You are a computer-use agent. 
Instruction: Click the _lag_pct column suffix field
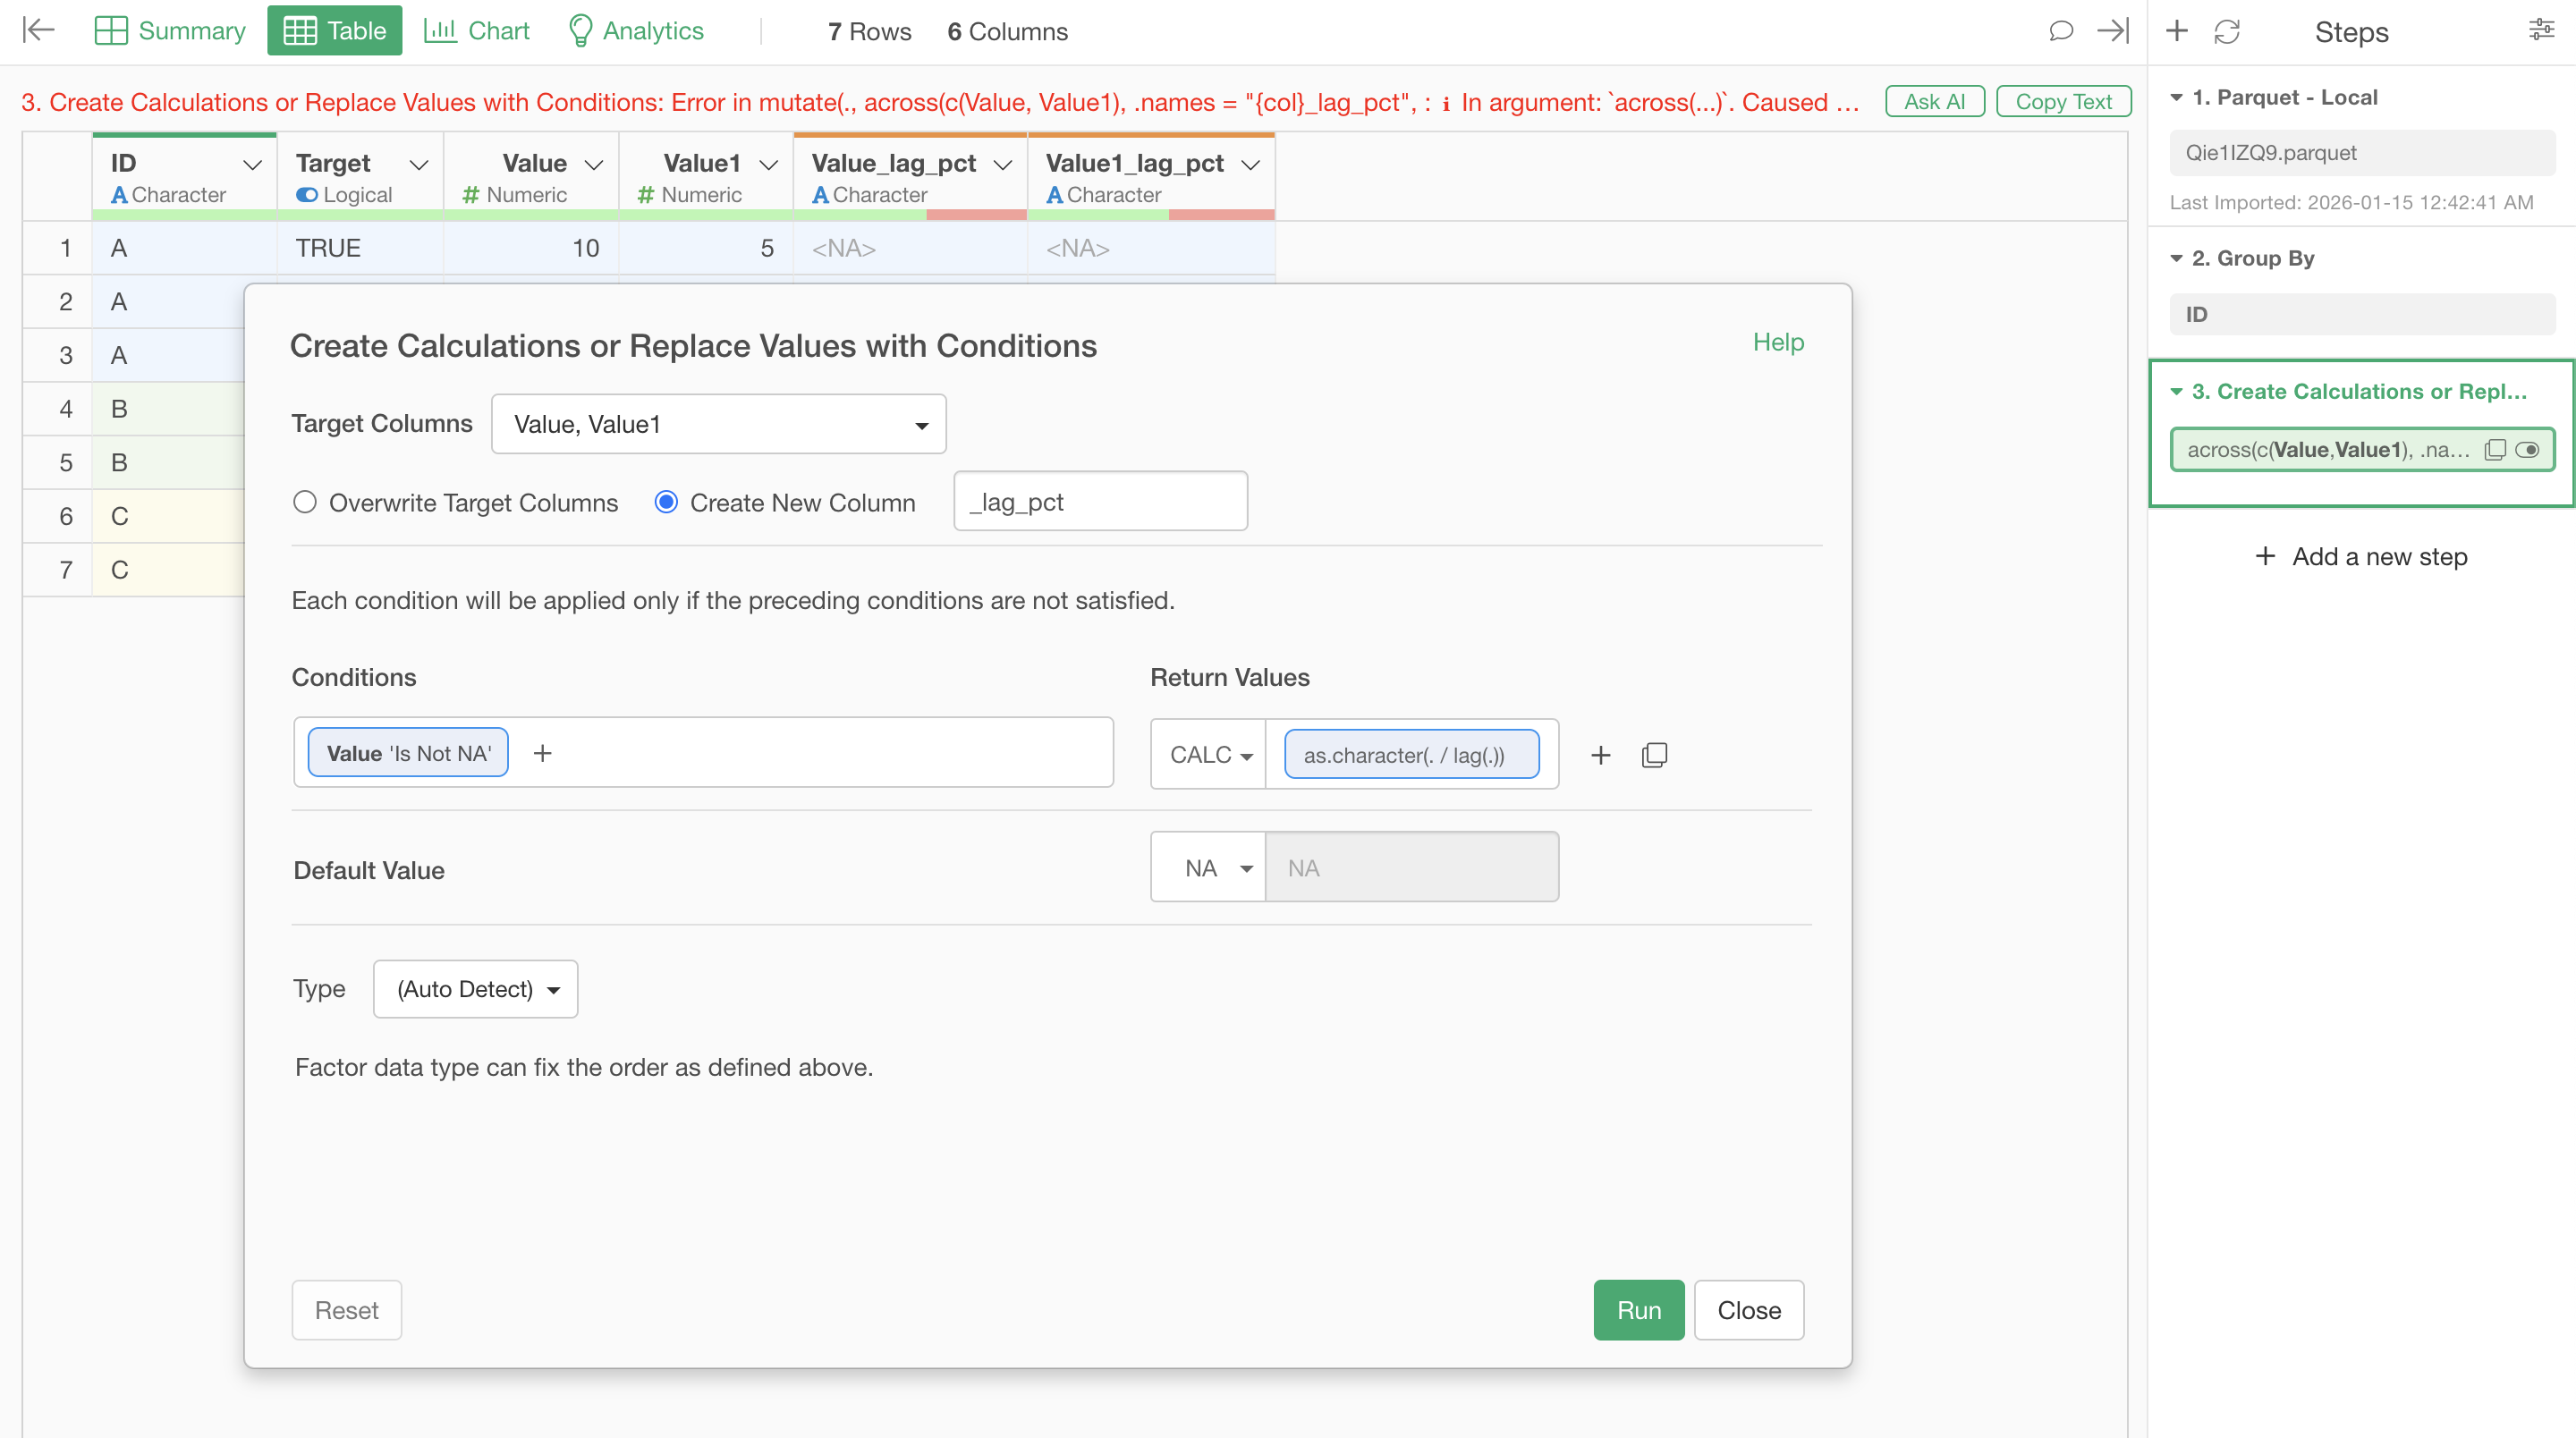click(x=1100, y=502)
